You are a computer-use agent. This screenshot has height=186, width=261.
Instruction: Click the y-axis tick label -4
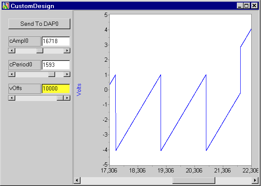tap(105, 150)
